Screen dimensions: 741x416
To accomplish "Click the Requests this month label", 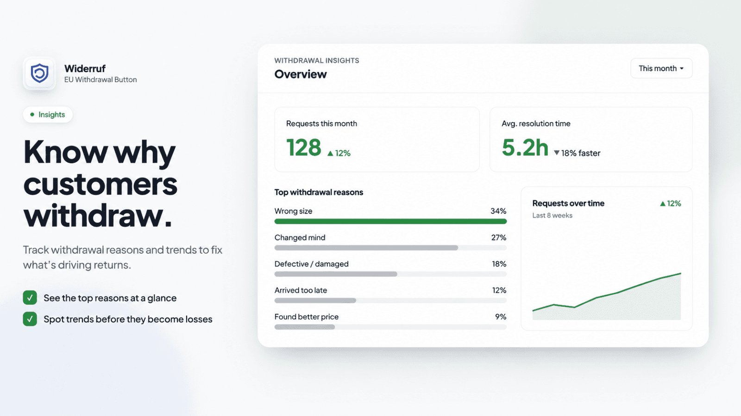I will pos(321,123).
